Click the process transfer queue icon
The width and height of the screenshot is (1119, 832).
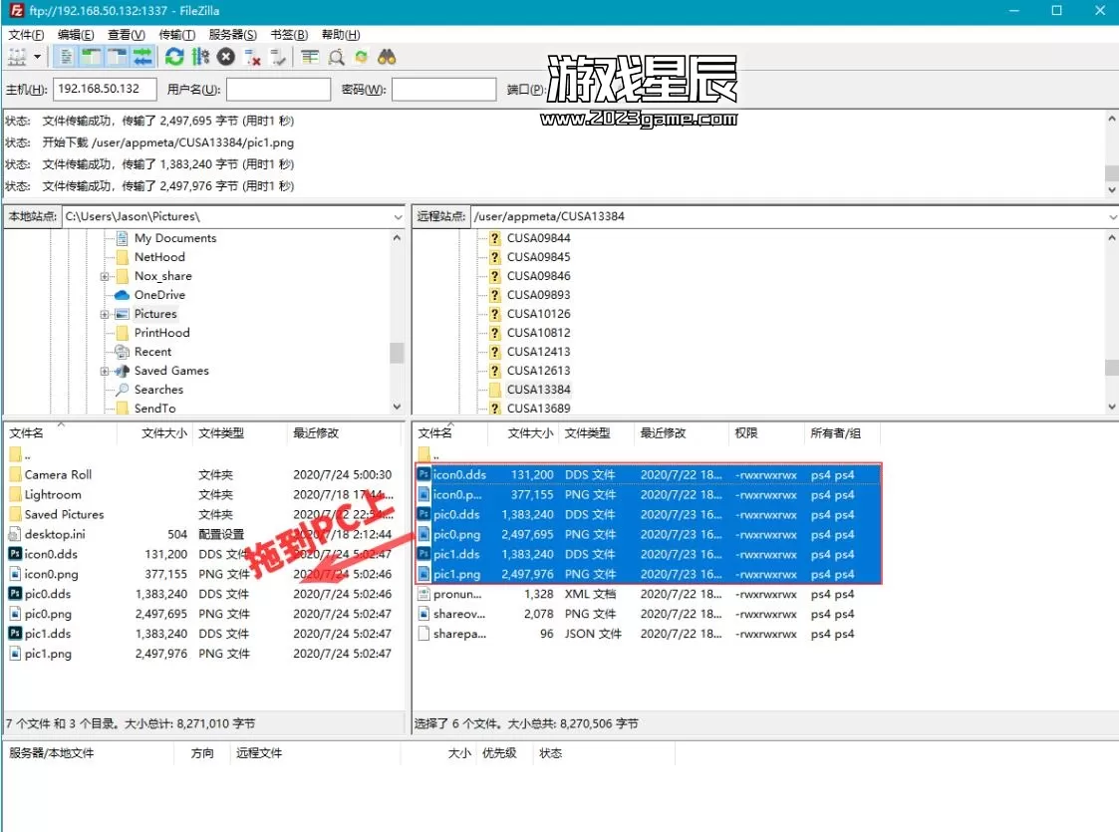coord(200,57)
